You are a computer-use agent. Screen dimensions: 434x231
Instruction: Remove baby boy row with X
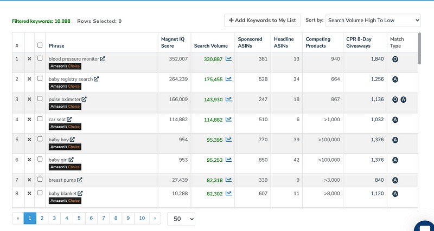tap(29, 140)
